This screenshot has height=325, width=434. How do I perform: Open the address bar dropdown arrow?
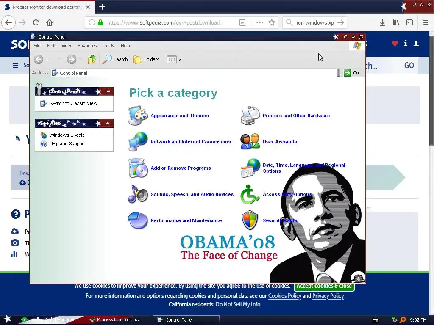[x=339, y=73]
